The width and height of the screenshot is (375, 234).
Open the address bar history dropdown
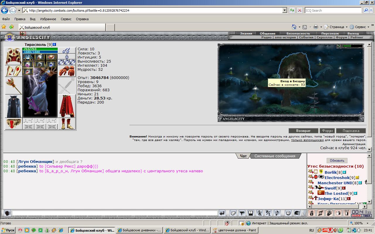click(x=284, y=10)
